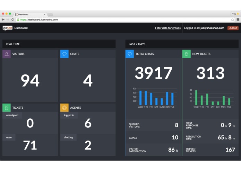Click the open tickets count 71
The width and height of the screenshot is (241, 171).
(x=30, y=145)
